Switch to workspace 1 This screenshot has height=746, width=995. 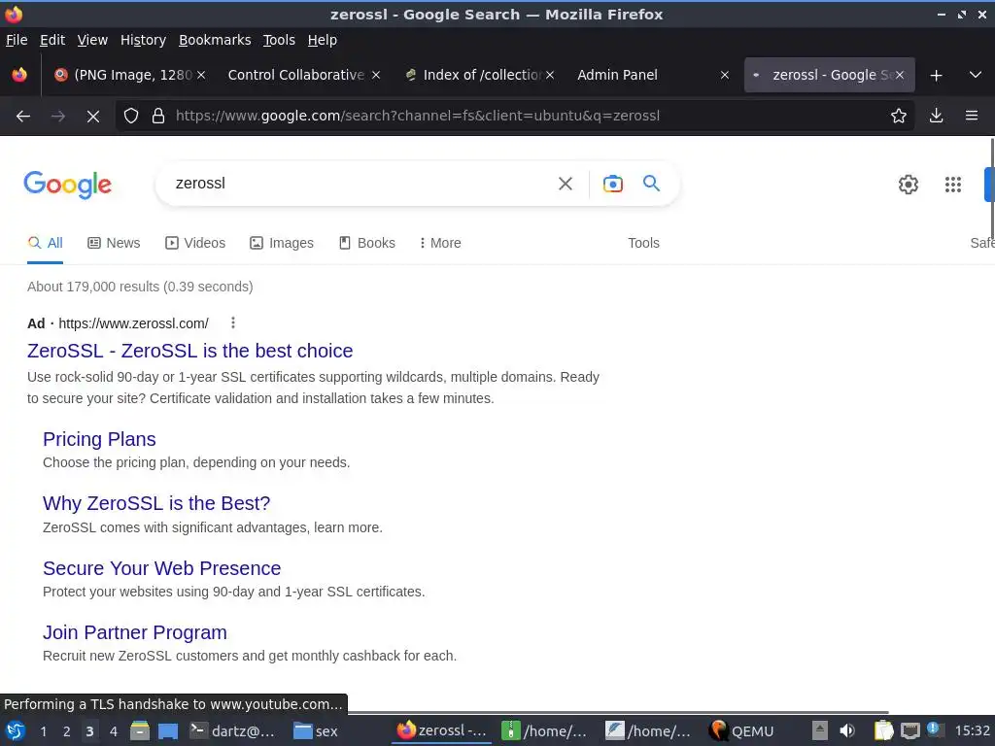43,731
